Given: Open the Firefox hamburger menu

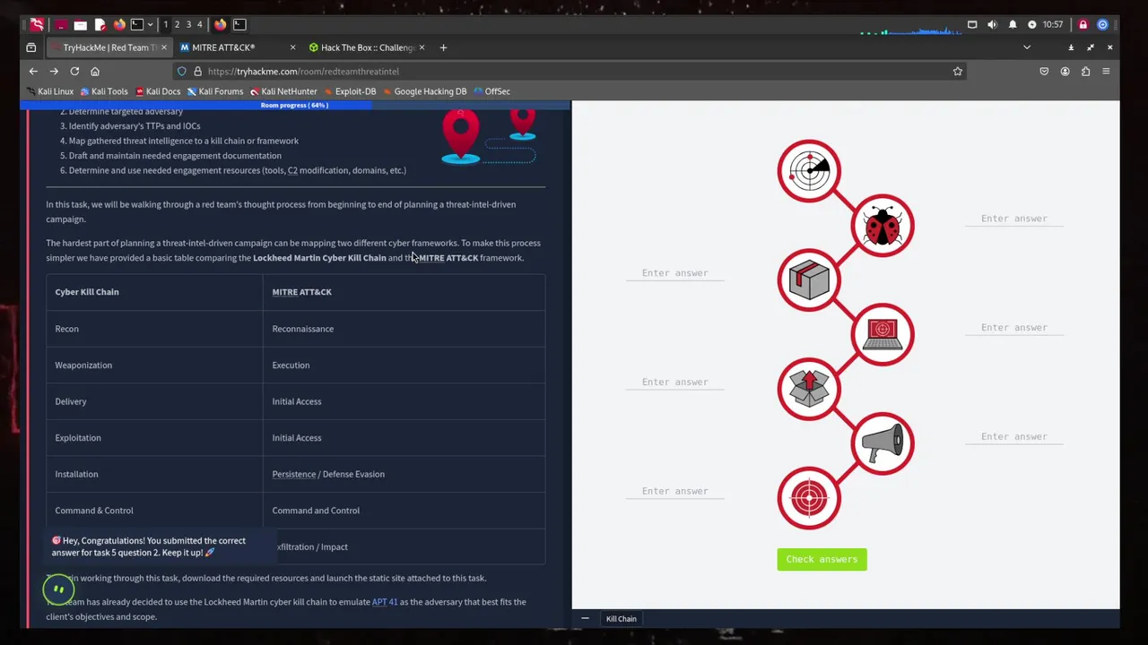Looking at the screenshot, I should (1106, 71).
